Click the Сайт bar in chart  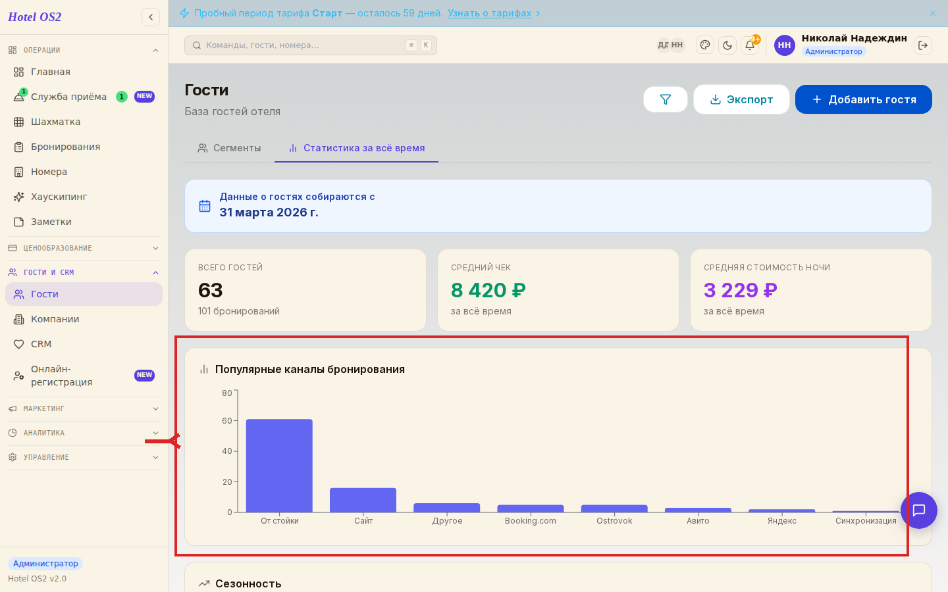[363, 500]
